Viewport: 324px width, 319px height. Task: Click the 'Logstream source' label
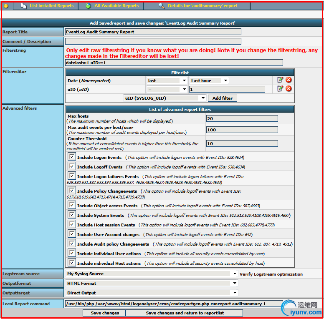(x=21, y=274)
